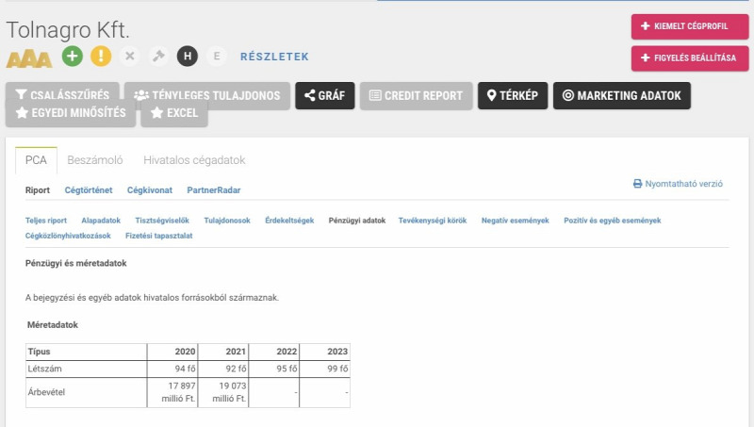Go to Pozitív és egyéb események
Viewport: 754px width, 427px height.
[x=612, y=221]
